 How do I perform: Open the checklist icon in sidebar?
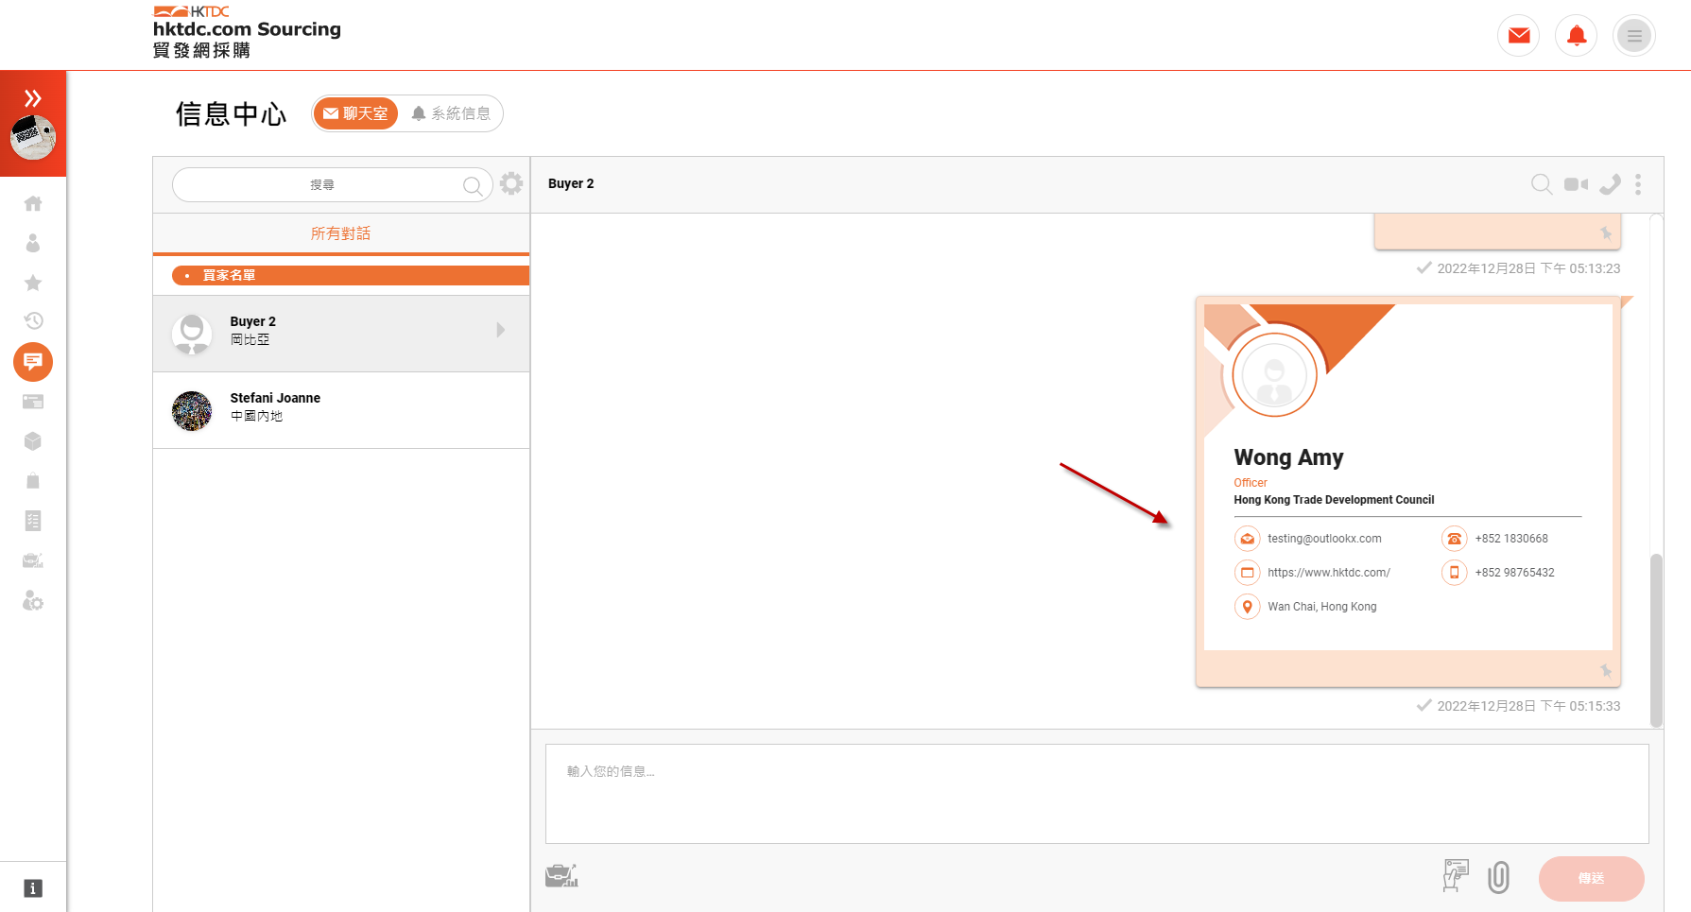click(x=33, y=521)
